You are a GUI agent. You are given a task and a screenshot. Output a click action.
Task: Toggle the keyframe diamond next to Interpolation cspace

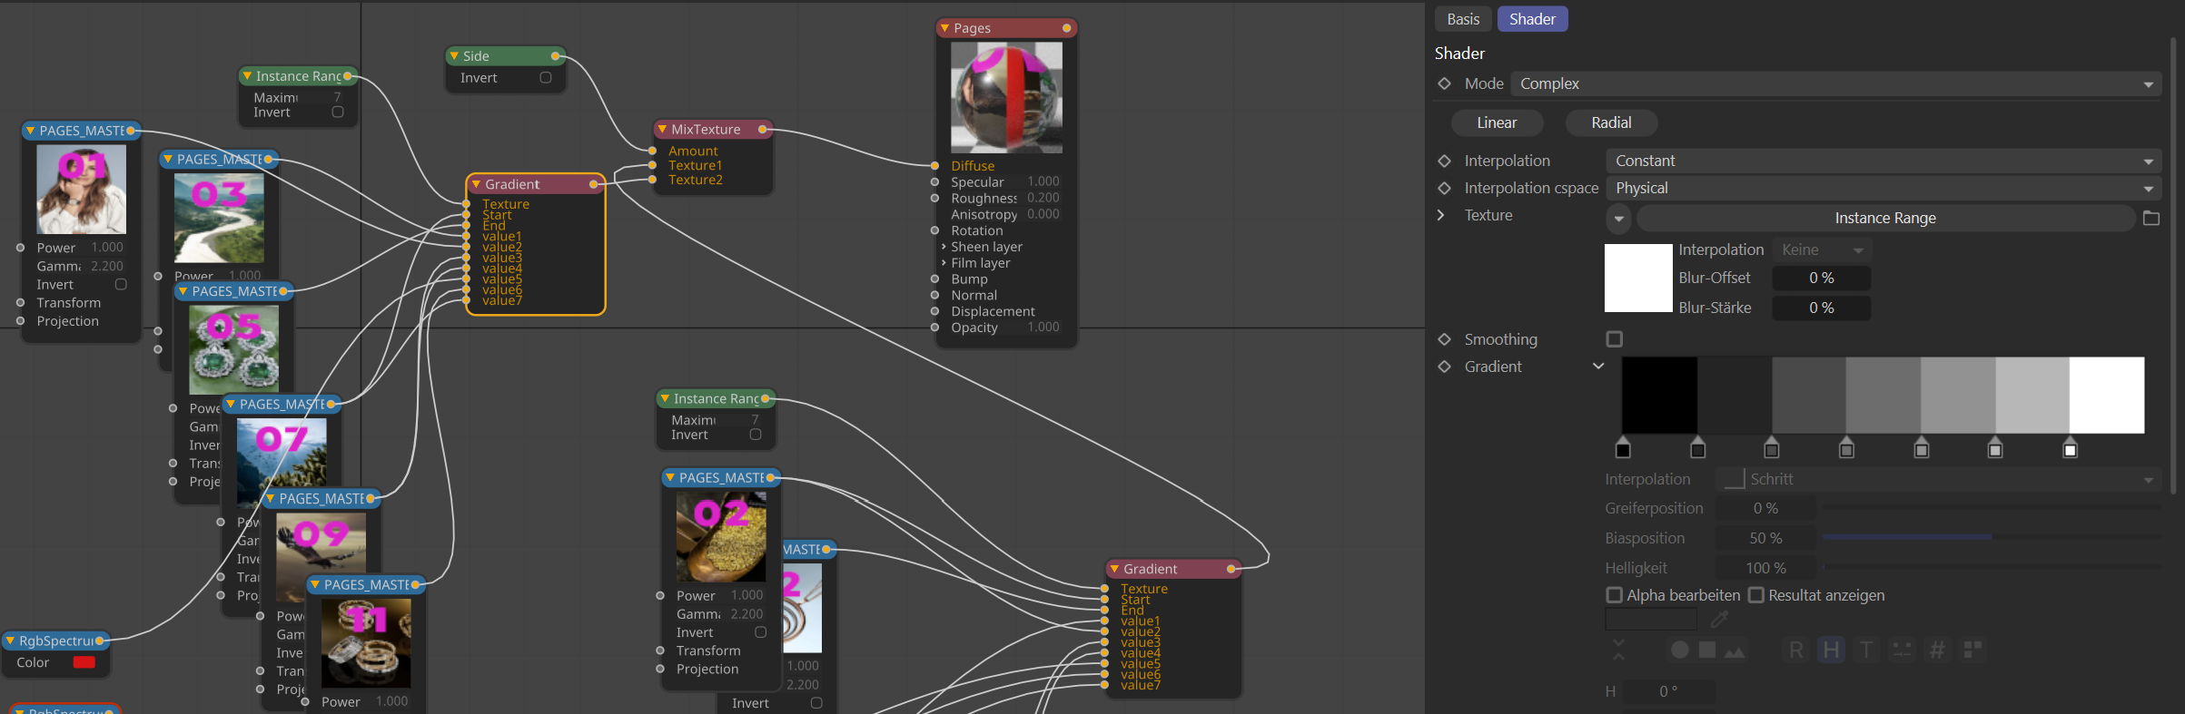[x=1445, y=188]
